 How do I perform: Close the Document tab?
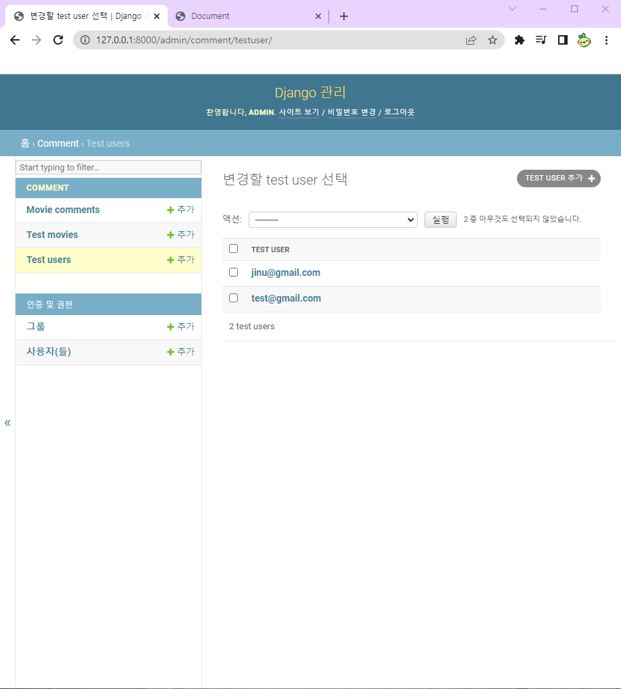tap(318, 16)
